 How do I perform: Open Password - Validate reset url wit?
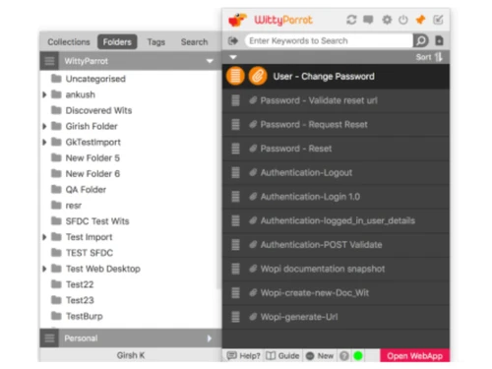click(x=336, y=100)
